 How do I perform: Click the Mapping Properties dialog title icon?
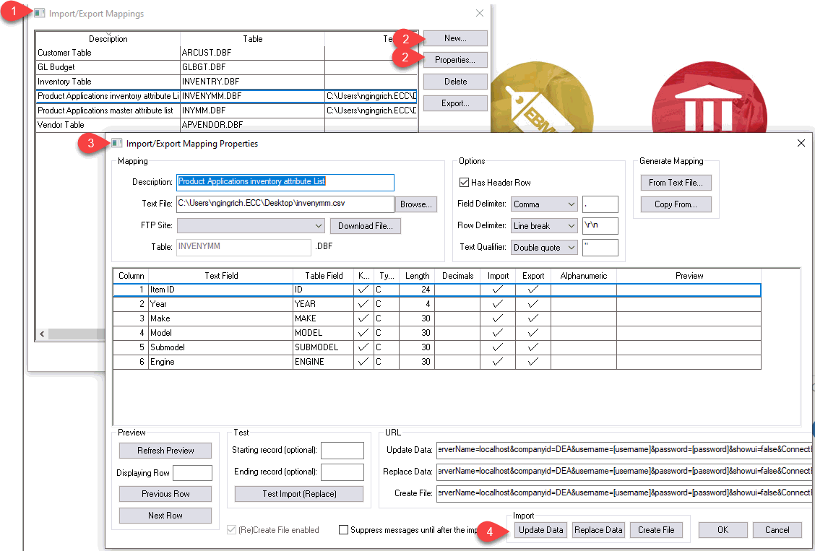pyautogui.click(x=116, y=143)
